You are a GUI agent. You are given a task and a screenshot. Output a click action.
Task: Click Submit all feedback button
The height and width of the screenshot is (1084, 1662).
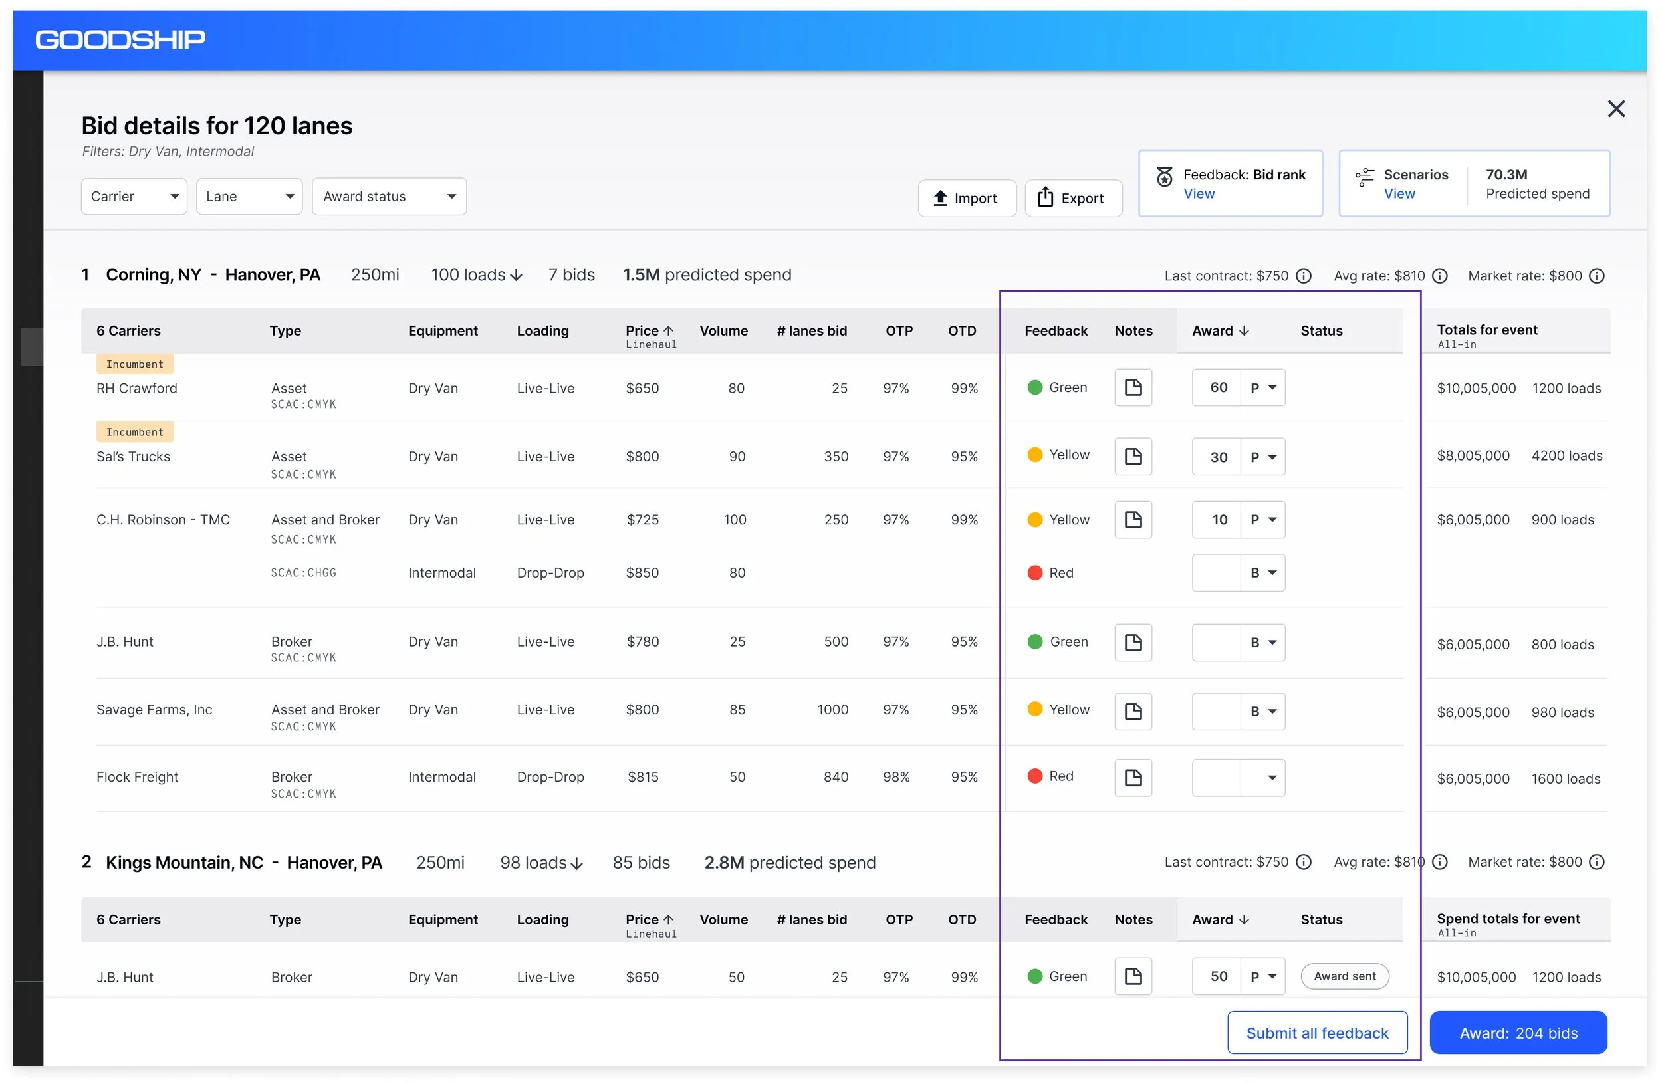click(1317, 1032)
